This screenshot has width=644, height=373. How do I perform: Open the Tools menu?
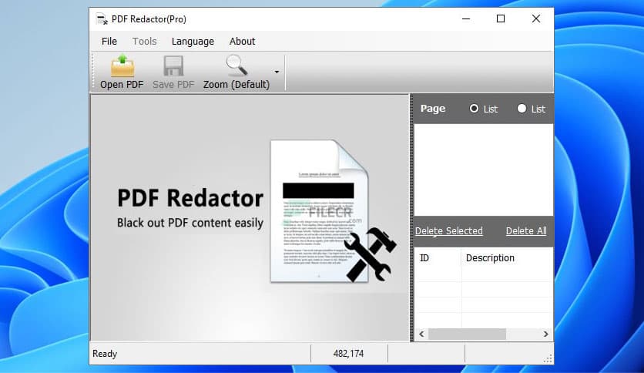144,42
